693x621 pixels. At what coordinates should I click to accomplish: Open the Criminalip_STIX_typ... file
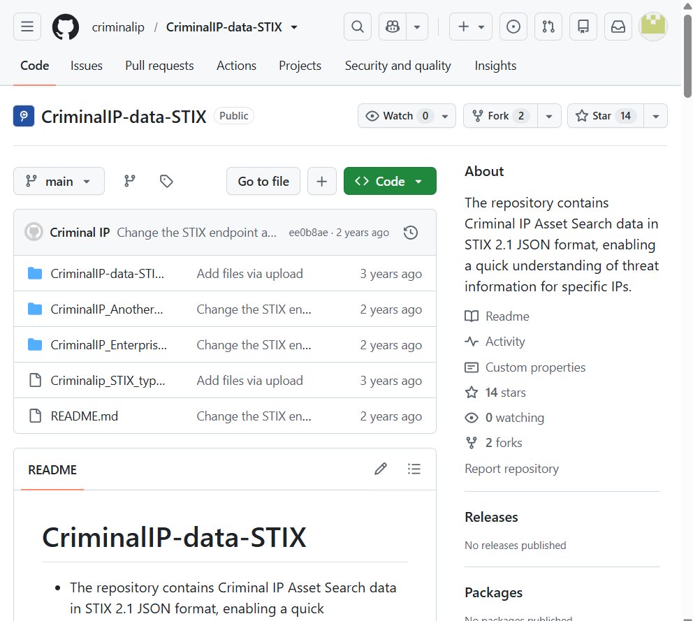(x=108, y=381)
